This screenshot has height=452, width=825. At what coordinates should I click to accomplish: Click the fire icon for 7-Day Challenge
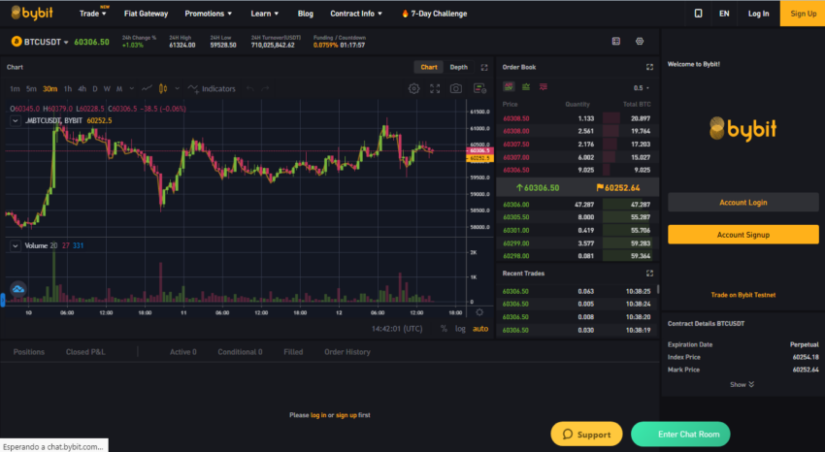(x=405, y=14)
